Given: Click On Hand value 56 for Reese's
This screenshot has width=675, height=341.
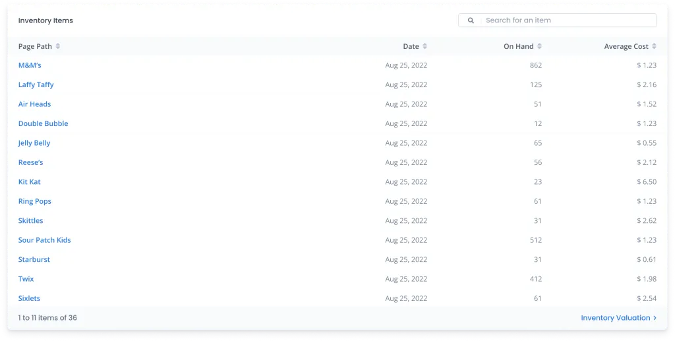Looking at the screenshot, I should point(538,162).
